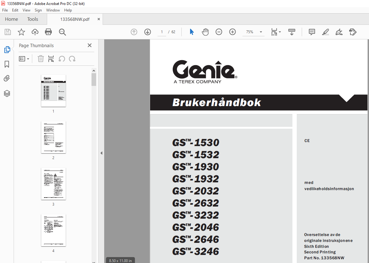This screenshot has width=369, height=263.
Task: Open the Sign document tool
Action: (x=339, y=32)
